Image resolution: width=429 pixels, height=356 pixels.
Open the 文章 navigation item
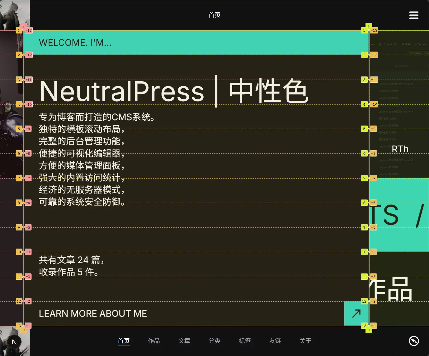point(184,341)
